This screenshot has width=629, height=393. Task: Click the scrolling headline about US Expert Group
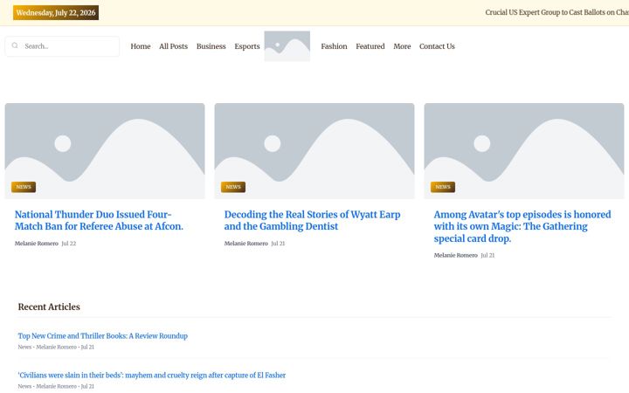556,12
